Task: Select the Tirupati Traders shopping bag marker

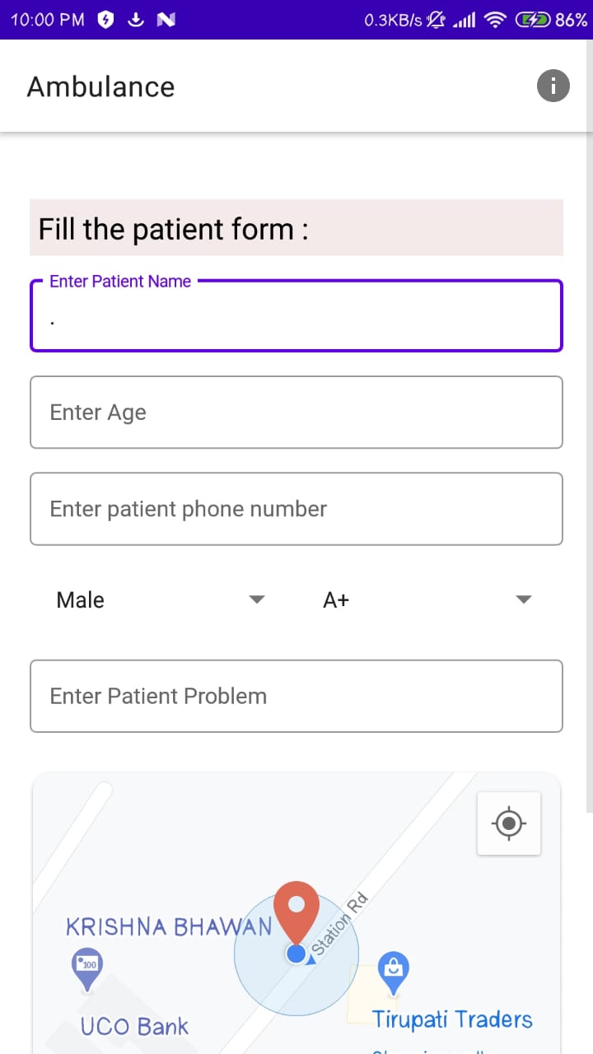Action: pos(394,971)
